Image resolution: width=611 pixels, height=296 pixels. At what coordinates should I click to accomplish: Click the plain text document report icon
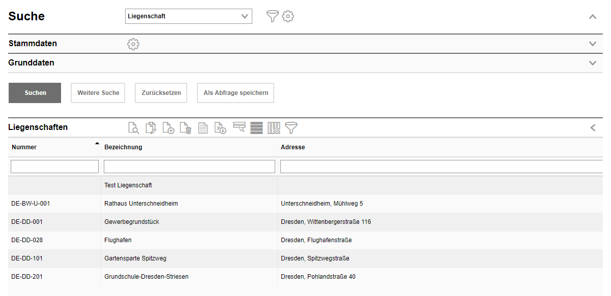[x=203, y=128]
